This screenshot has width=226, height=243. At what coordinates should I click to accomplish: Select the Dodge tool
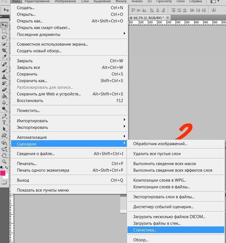tap(4, 109)
